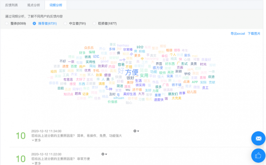Image resolution: width=266 pixels, height=165 pixels.
Task: Click the timestamp 2020-12-12 11:22:00
Action: pyautogui.click(x=46, y=154)
